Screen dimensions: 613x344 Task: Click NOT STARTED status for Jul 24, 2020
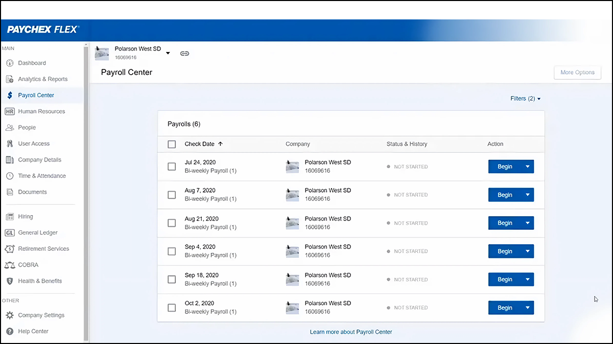pyautogui.click(x=407, y=167)
